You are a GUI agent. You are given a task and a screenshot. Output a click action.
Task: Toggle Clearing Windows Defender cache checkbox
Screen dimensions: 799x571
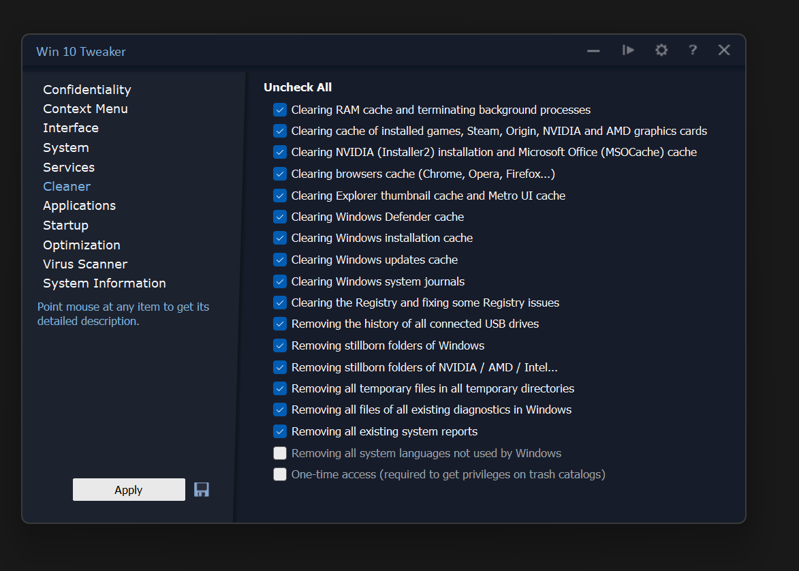click(280, 217)
